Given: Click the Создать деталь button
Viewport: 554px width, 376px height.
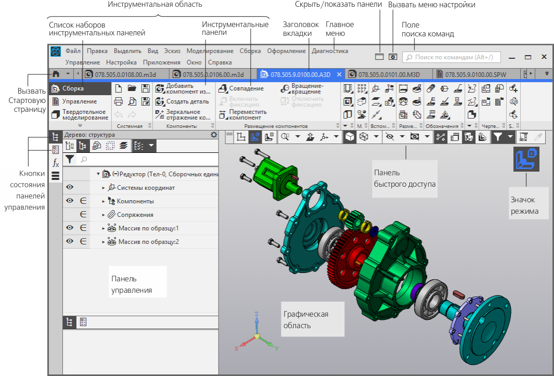Looking at the screenshot, I should pyautogui.click(x=183, y=101).
